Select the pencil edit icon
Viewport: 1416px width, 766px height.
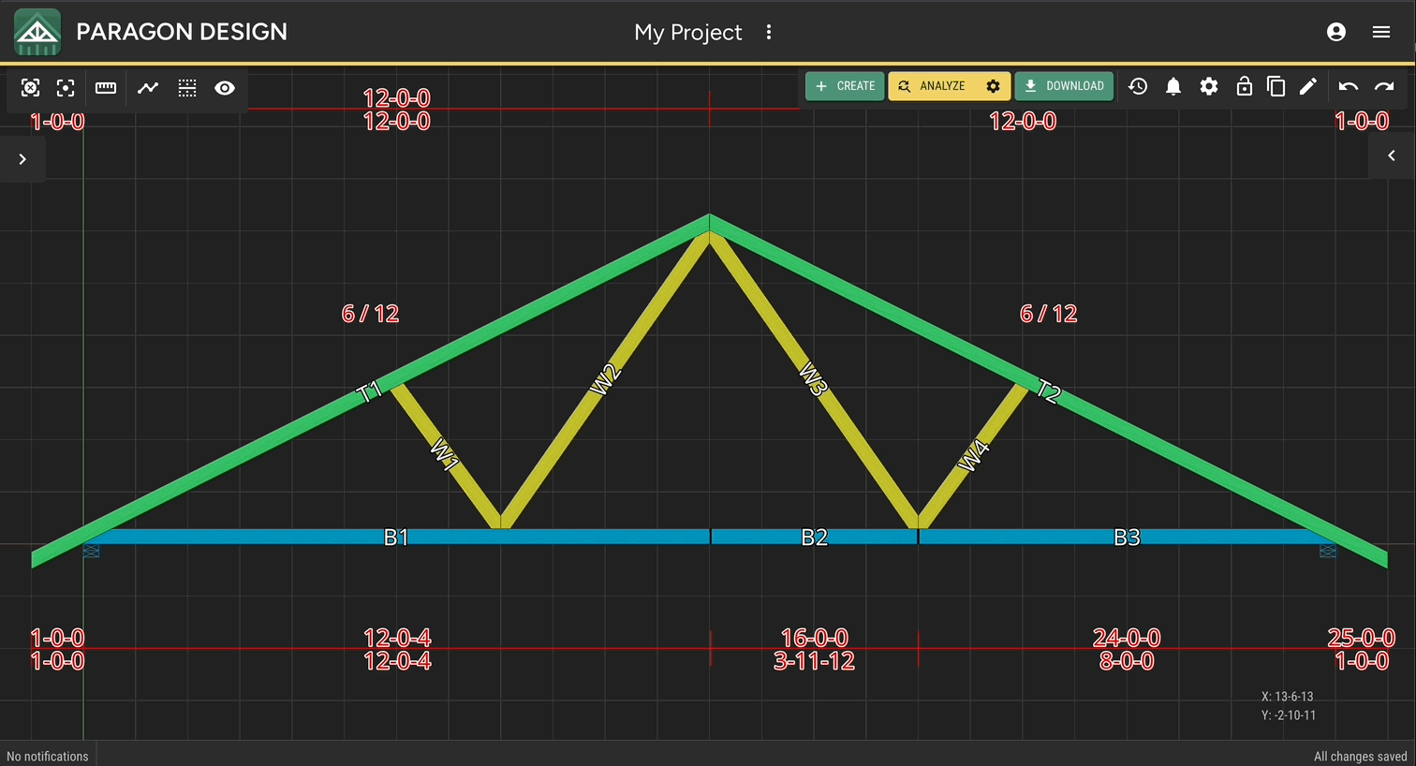tap(1308, 86)
